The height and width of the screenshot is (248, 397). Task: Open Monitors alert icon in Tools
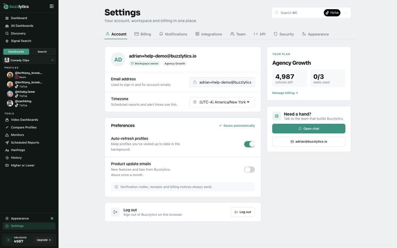(x=7, y=135)
